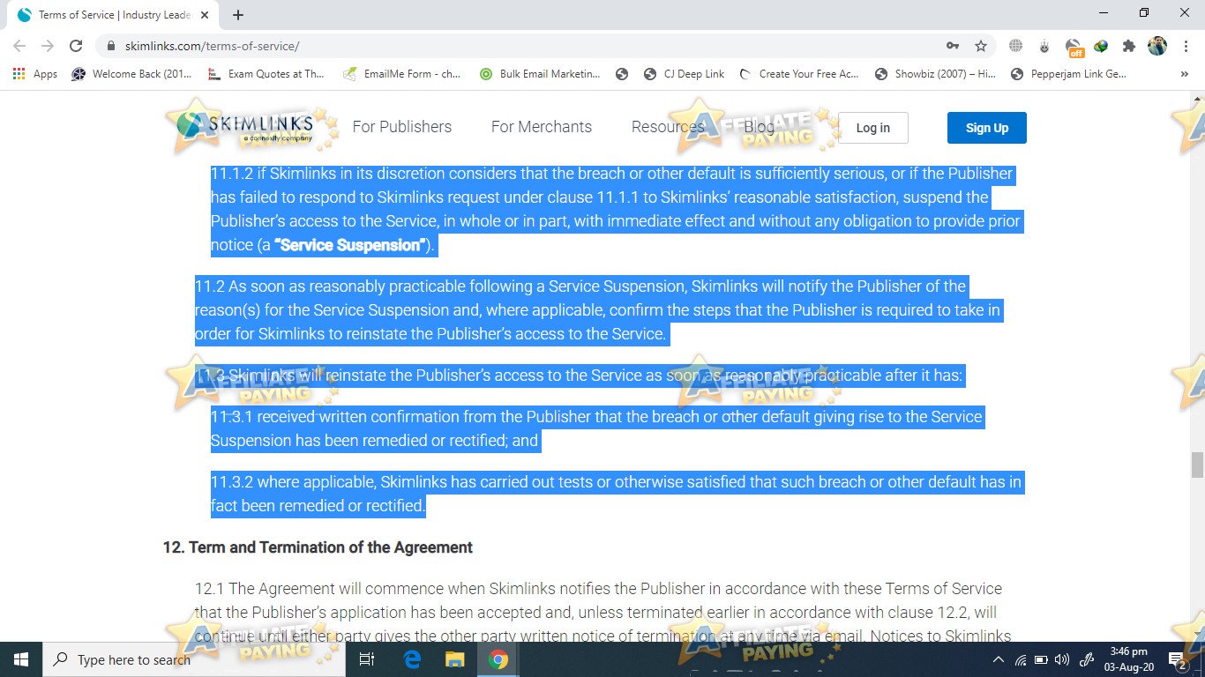Screen dimensions: 1205x677
Task: Click the clause 11.1.2 paragraph text
Action: click(x=617, y=209)
